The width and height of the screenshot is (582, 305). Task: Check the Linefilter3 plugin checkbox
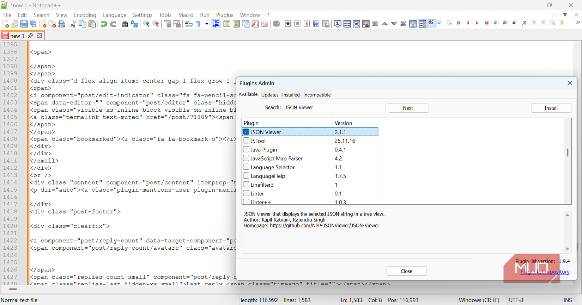[246, 185]
